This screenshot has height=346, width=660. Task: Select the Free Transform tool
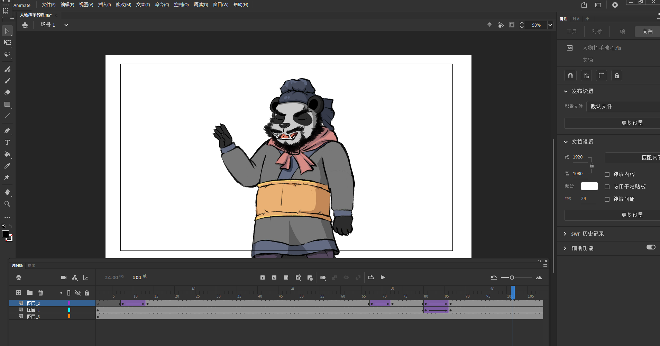pyautogui.click(x=7, y=43)
